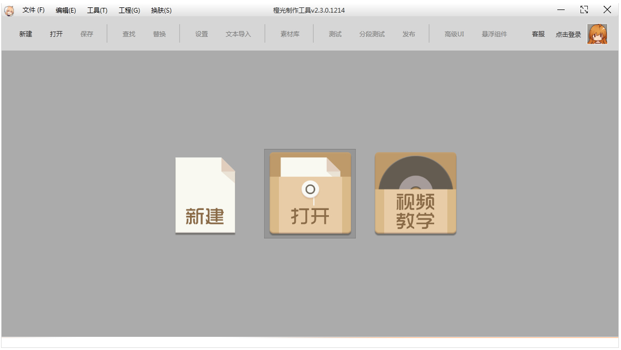
Task: Click the app logo in title bar
Action: point(9,11)
